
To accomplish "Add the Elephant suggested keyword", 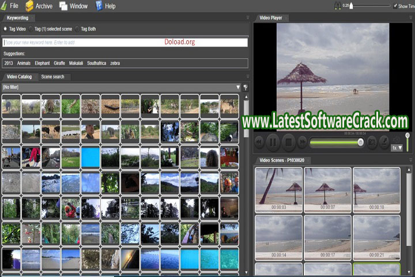I will [x=42, y=63].
